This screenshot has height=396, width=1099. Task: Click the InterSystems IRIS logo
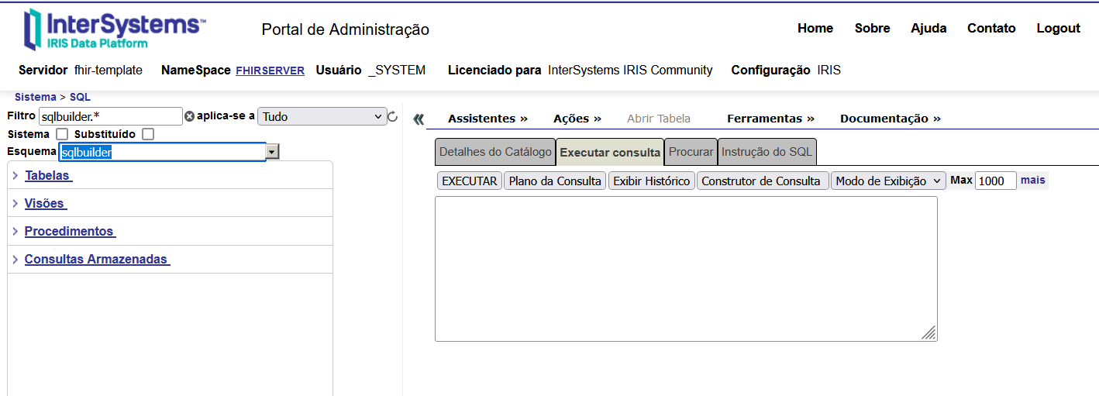pos(115,29)
